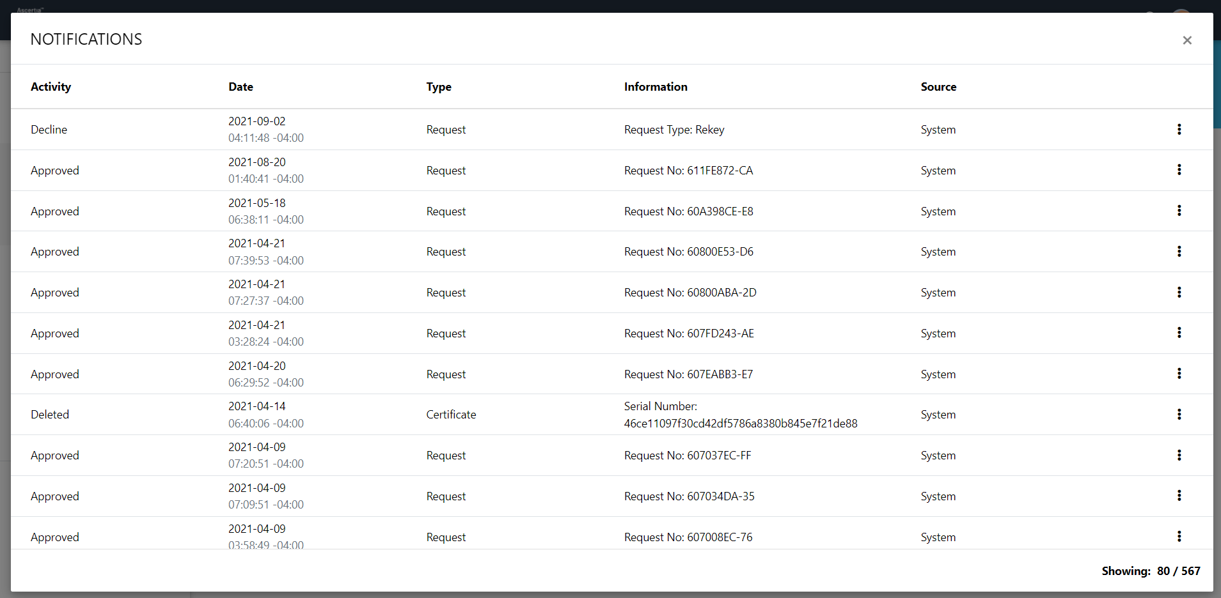Screen dimensions: 1221x598
Task: Open options menu for Decline Rekey row
Action: pos(1179,130)
